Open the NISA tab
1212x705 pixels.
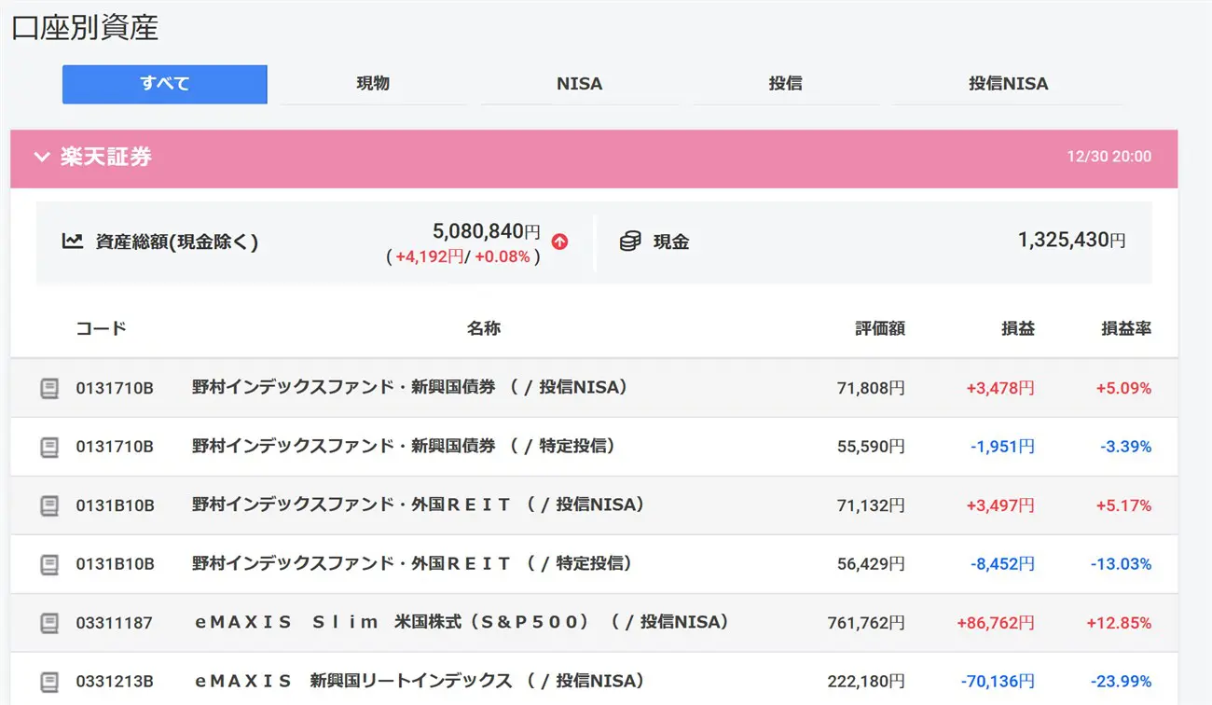(x=579, y=84)
